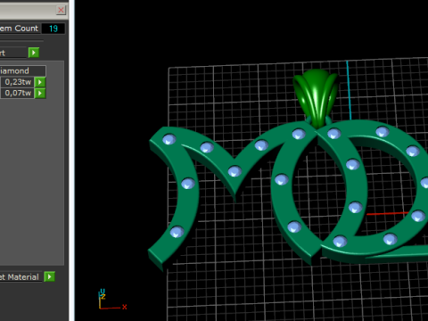Image resolution: width=428 pixels, height=321 pixels.
Task: Click the 0,07tw weight value
Action: (17, 94)
